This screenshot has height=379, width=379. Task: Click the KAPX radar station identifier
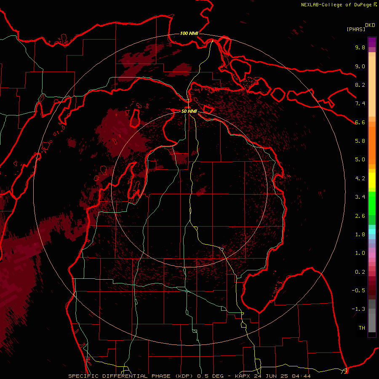pos(243,376)
